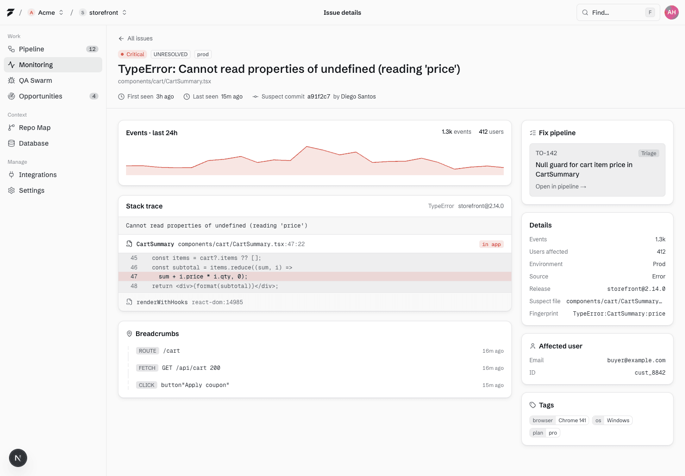685x476 pixels.
Task: Click the prod environment badge
Action: click(203, 54)
